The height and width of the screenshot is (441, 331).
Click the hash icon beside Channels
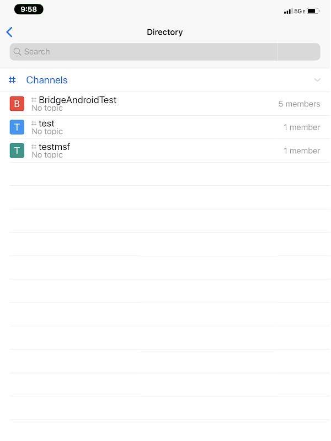point(13,80)
